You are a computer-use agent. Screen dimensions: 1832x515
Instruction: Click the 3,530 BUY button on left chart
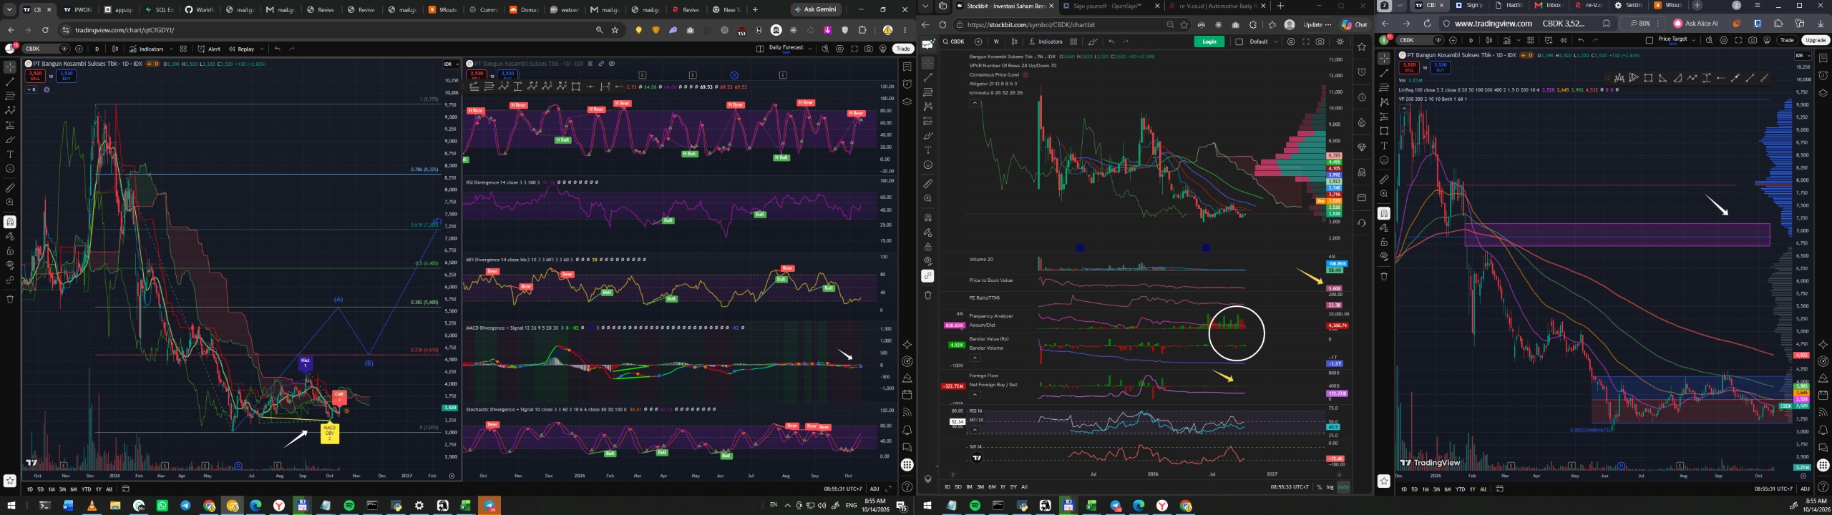(x=67, y=74)
